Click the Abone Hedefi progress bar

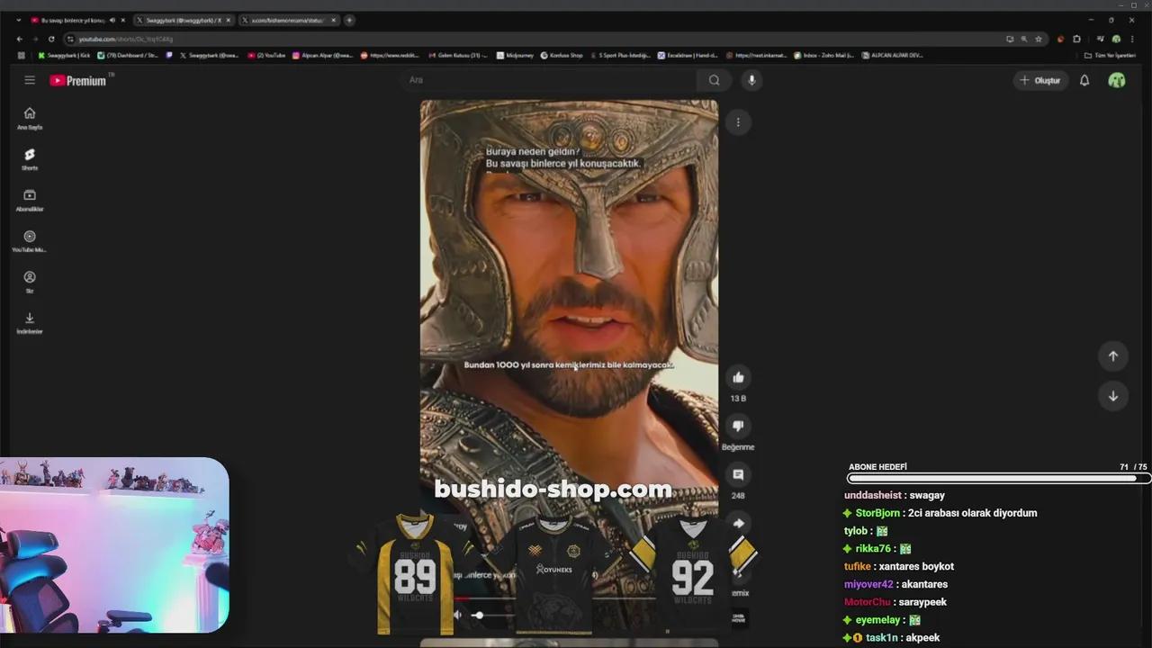point(997,479)
